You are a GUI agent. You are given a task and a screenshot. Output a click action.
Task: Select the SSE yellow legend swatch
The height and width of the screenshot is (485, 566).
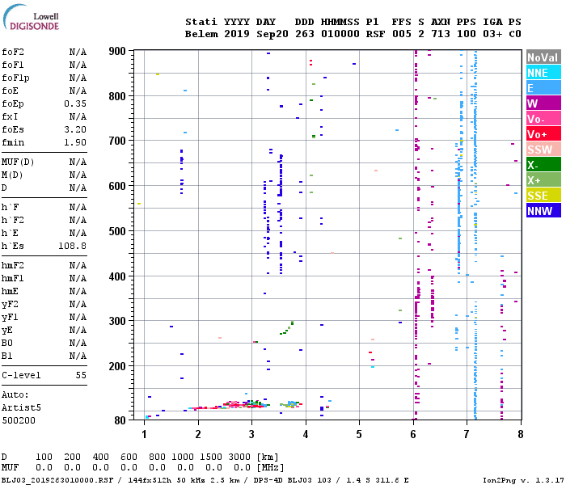(543, 196)
